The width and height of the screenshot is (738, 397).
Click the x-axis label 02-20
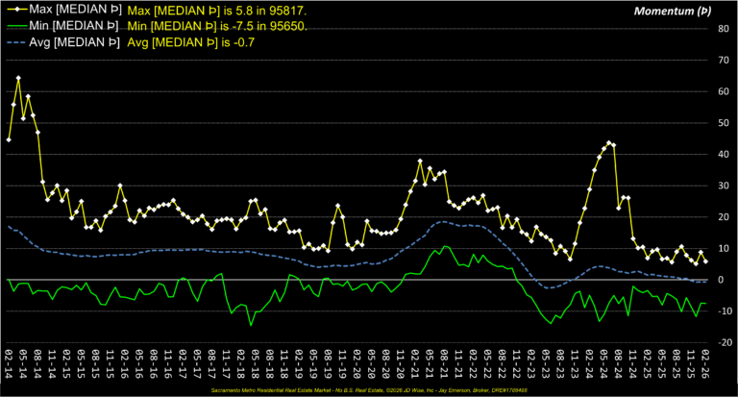(x=357, y=364)
